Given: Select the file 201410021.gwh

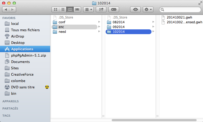Looking at the screenshot, I should coord(179,17).
